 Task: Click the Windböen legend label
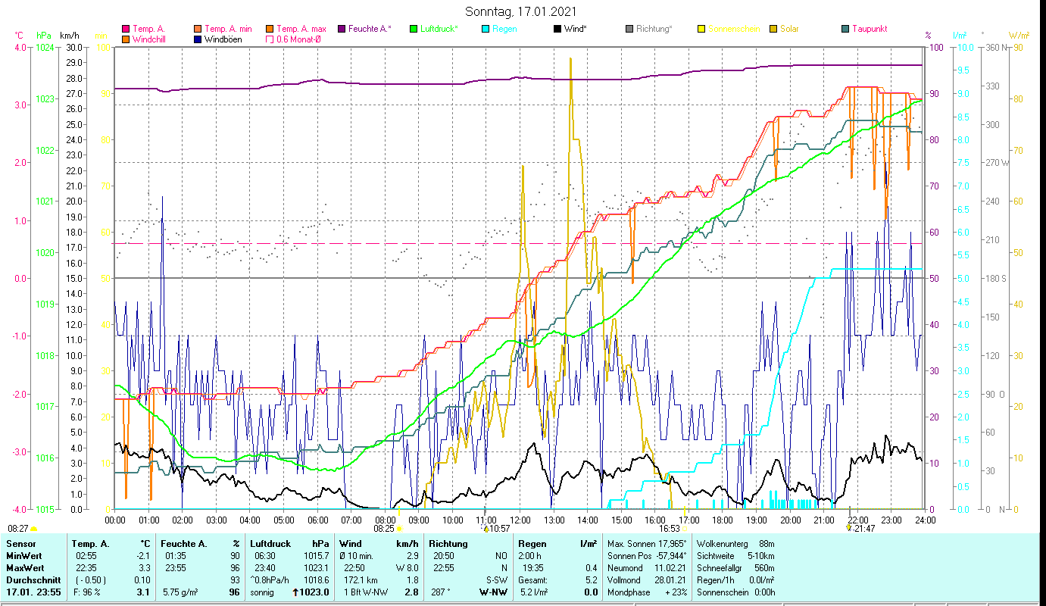coord(223,39)
